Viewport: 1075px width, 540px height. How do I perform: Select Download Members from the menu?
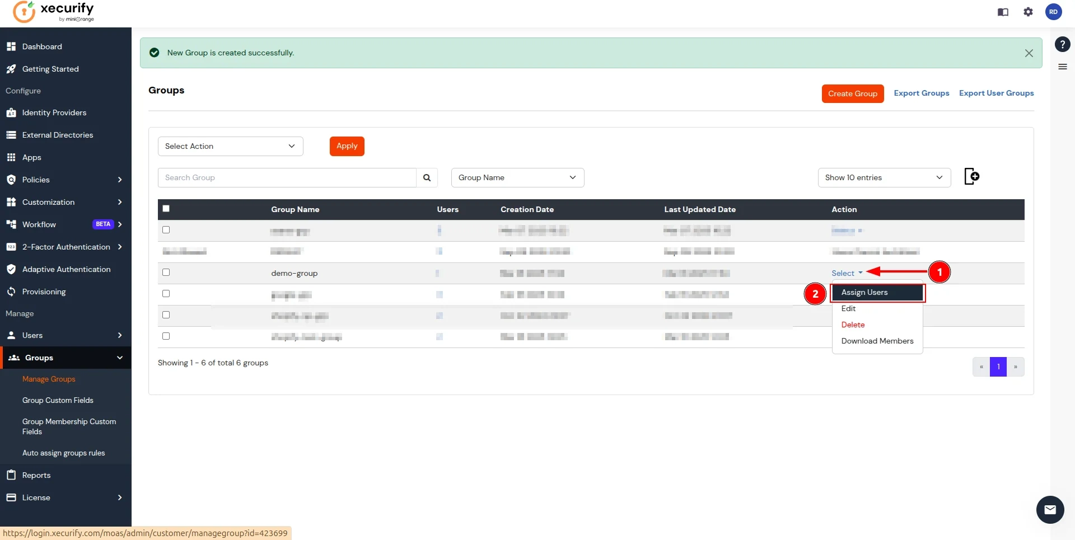click(x=876, y=341)
